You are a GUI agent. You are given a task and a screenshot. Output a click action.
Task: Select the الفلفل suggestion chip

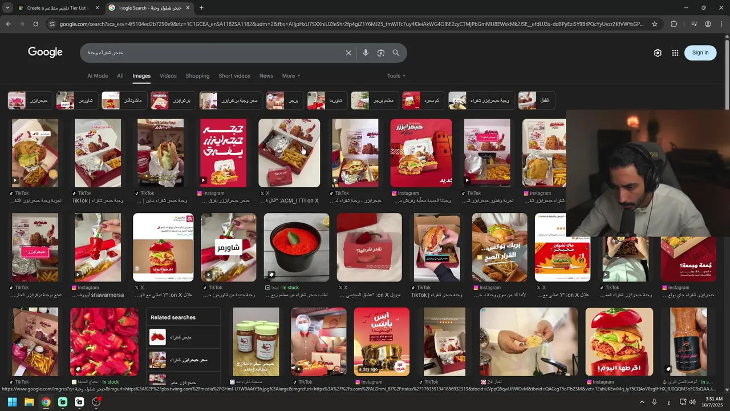[536, 100]
